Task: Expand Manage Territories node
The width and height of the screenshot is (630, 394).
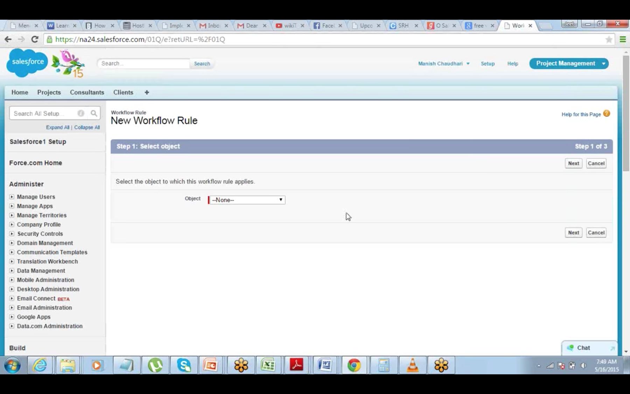Action: coord(12,215)
